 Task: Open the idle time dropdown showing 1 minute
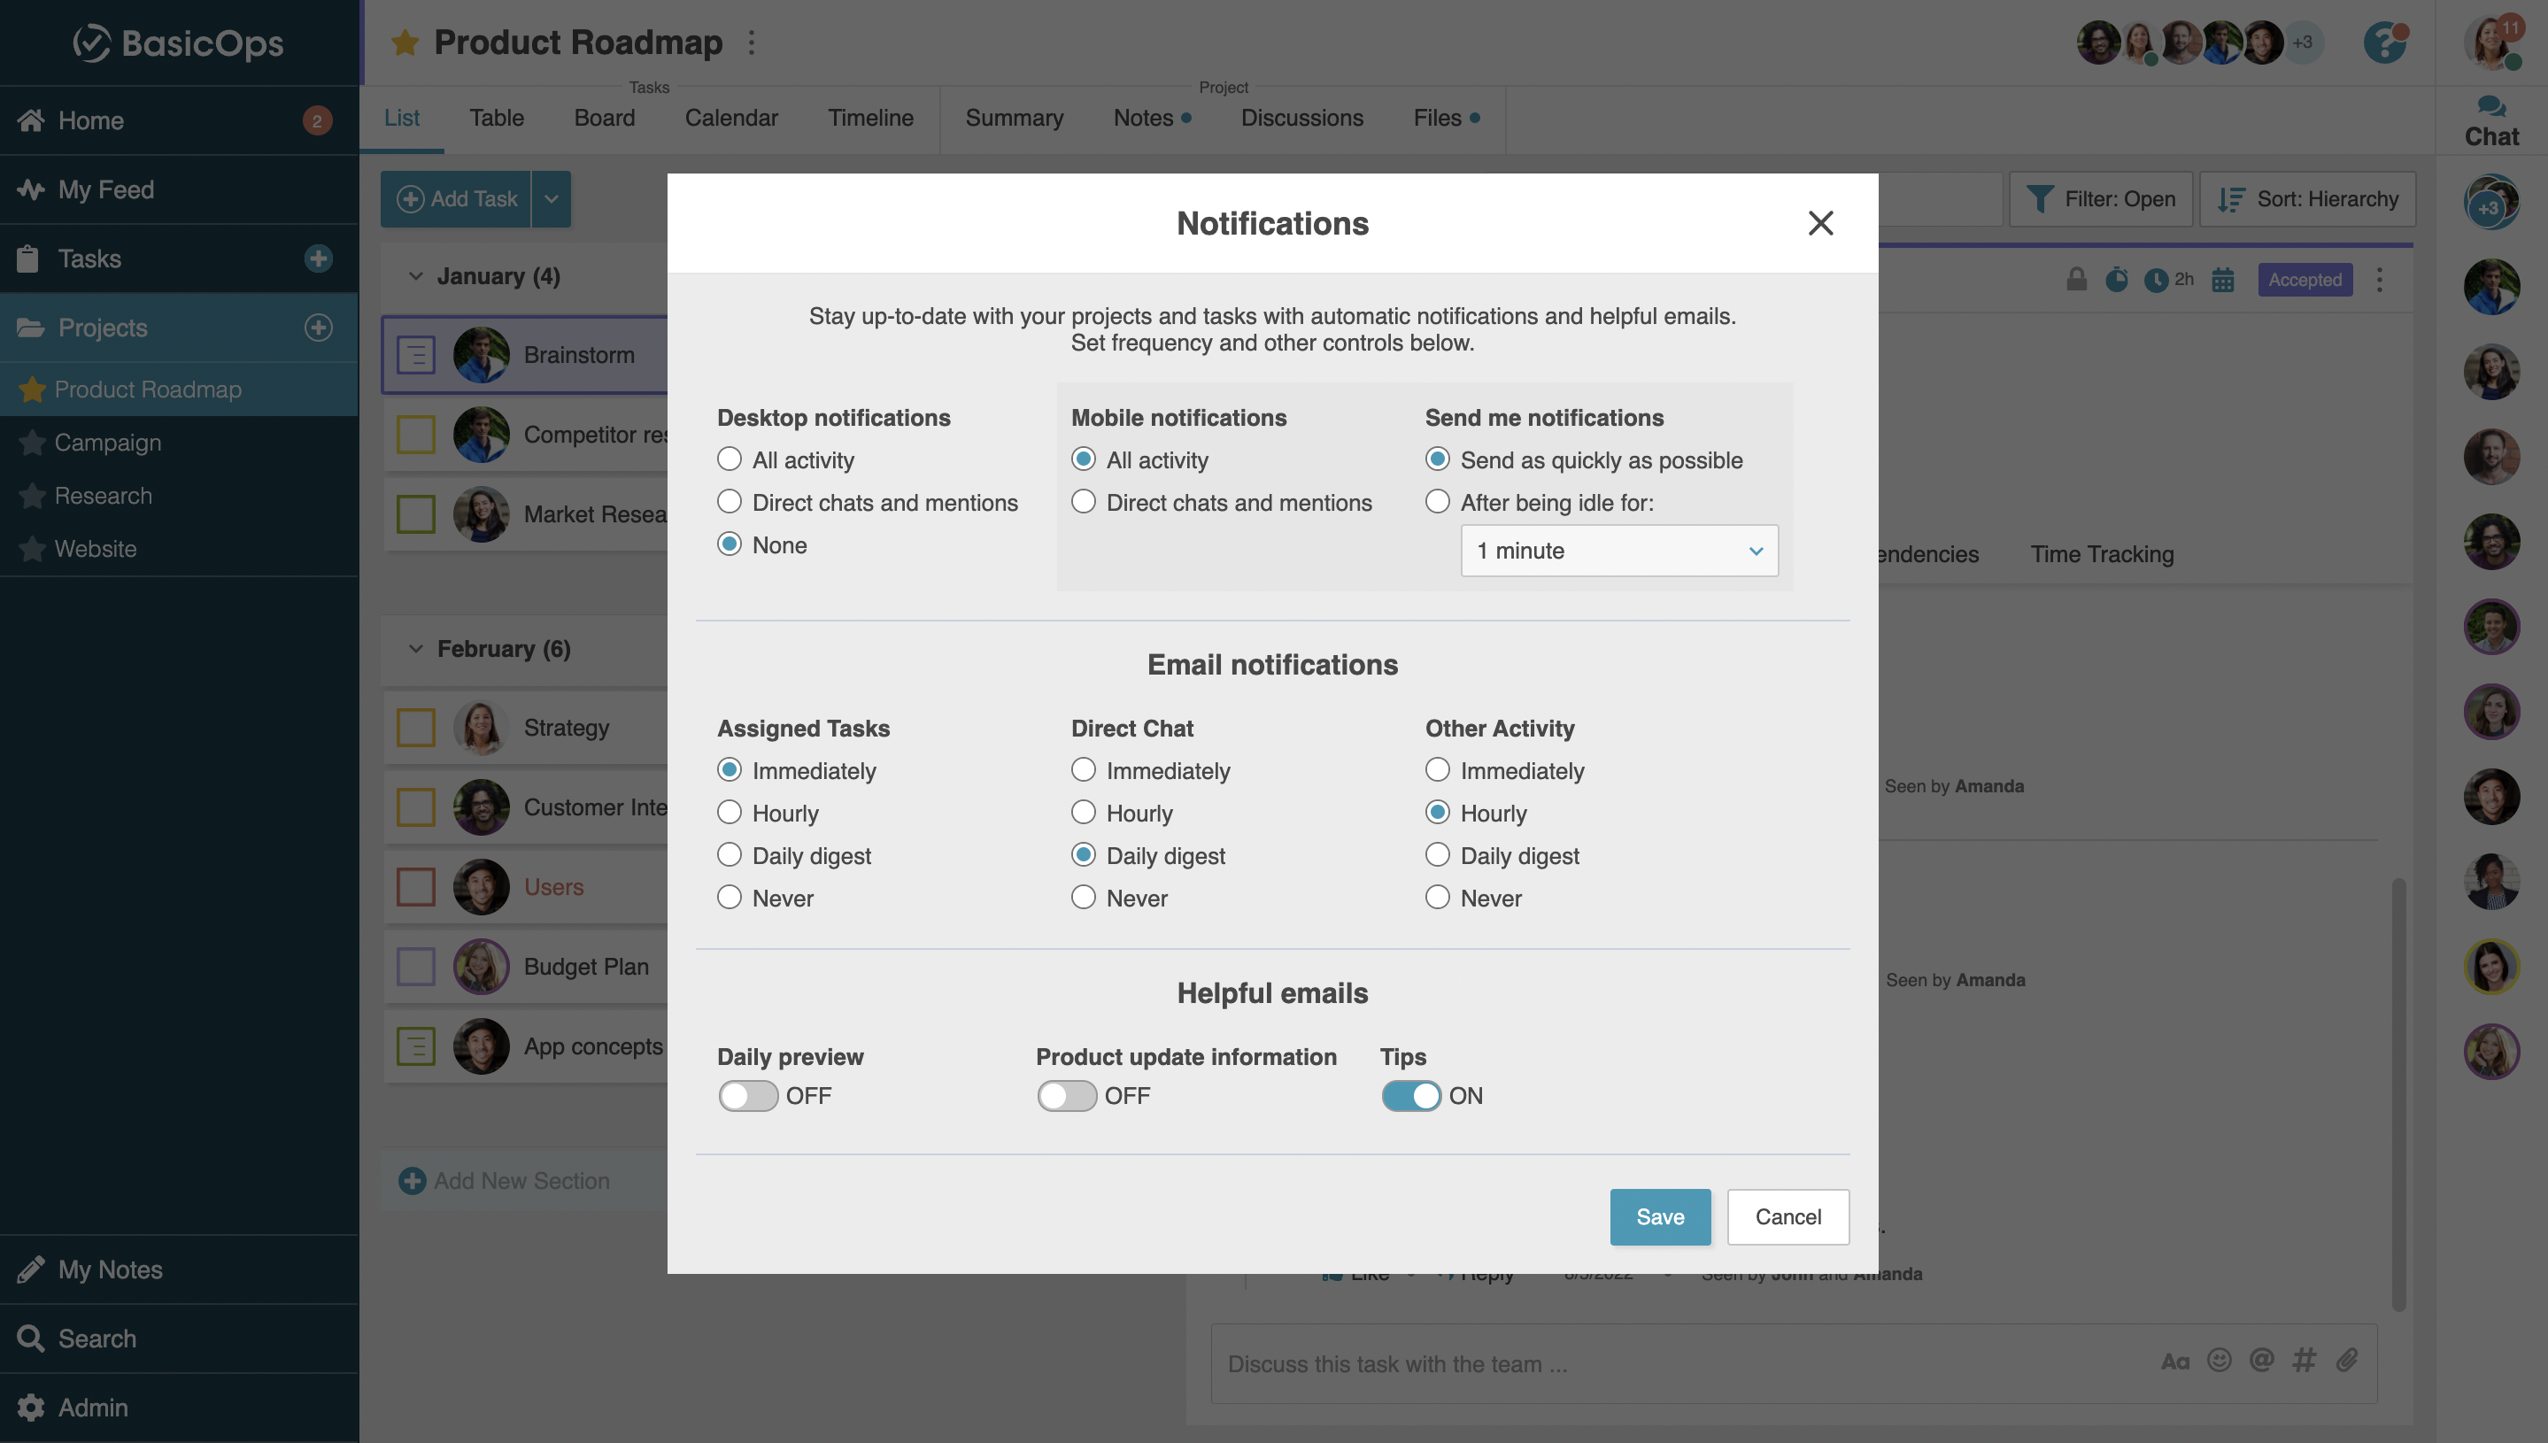(x=1618, y=550)
